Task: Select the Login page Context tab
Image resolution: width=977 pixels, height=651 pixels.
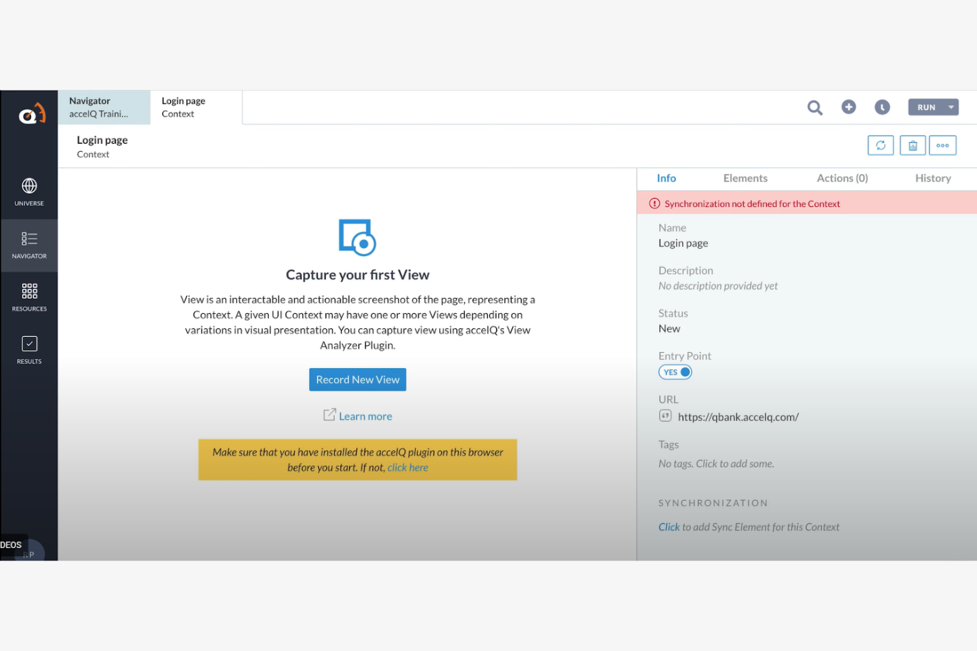Action: coord(196,107)
